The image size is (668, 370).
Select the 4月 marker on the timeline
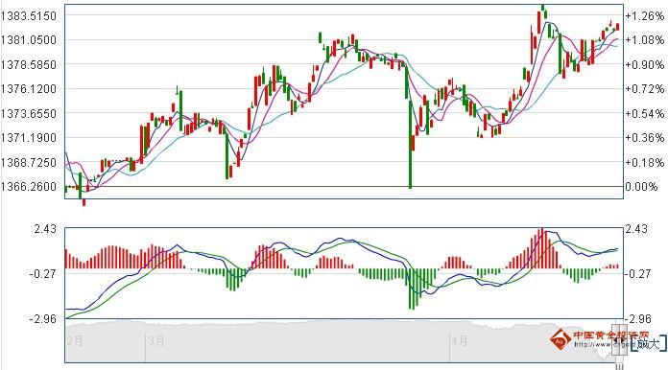click(x=460, y=340)
